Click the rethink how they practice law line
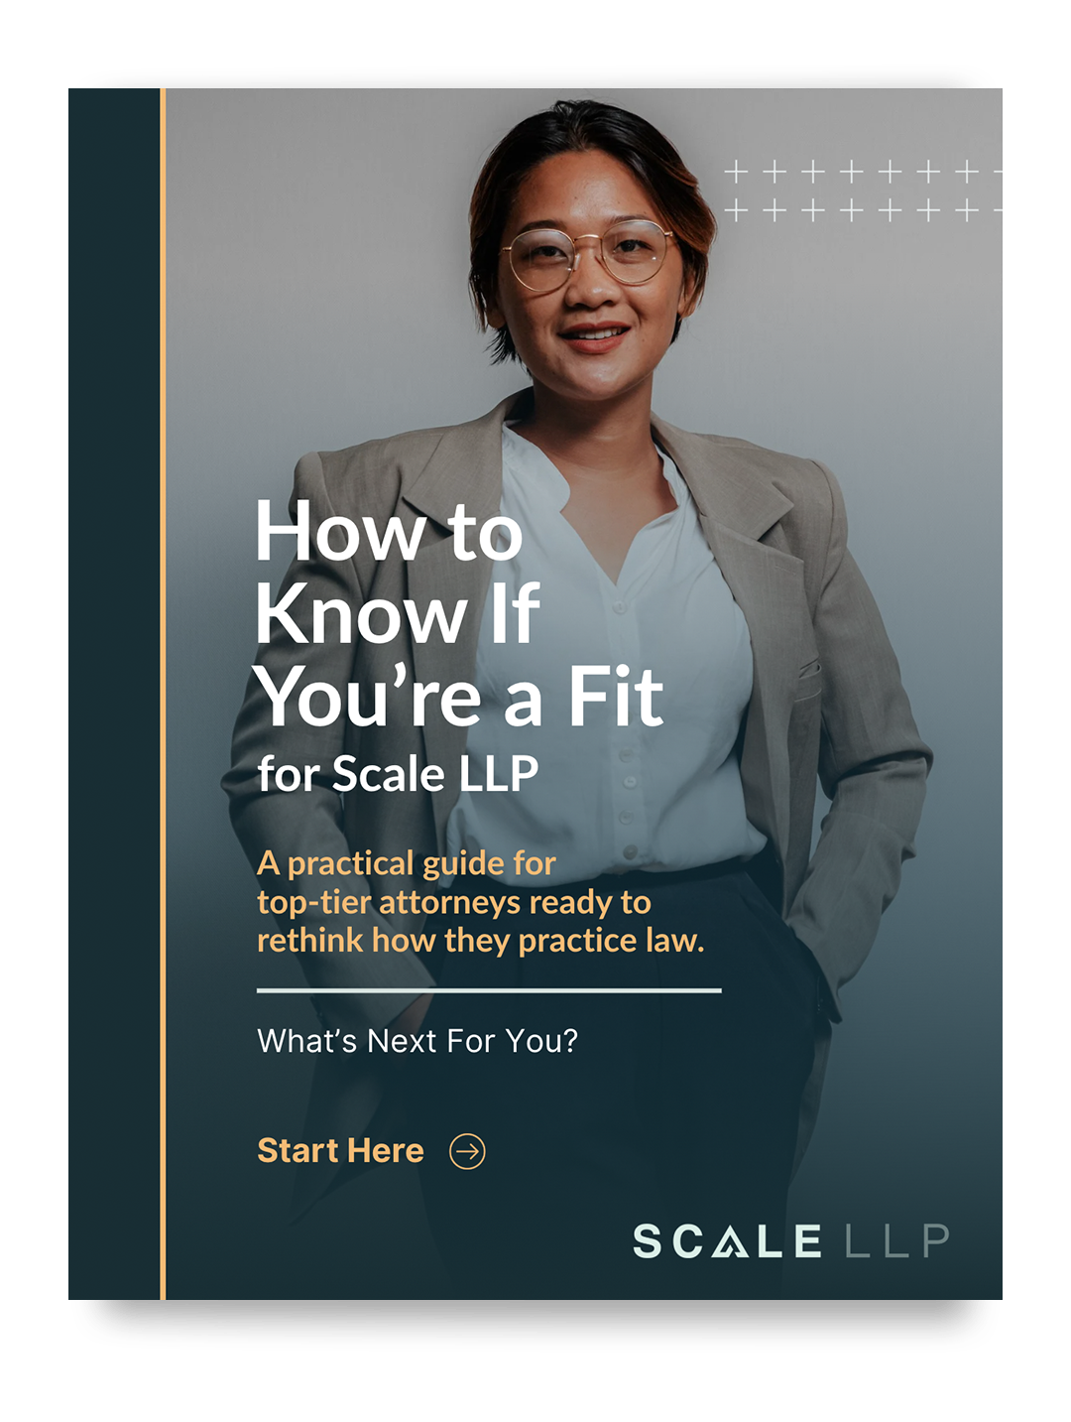The width and height of the screenshot is (1071, 1422). coord(481,941)
